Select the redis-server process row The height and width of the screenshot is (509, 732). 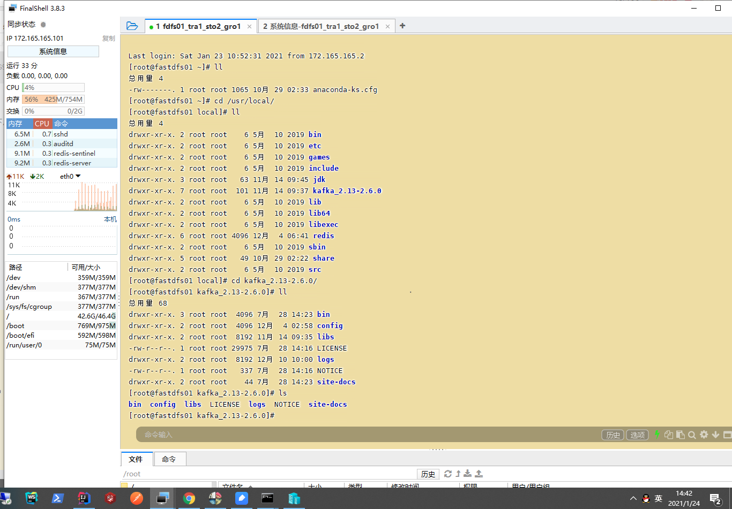click(x=62, y=163)
